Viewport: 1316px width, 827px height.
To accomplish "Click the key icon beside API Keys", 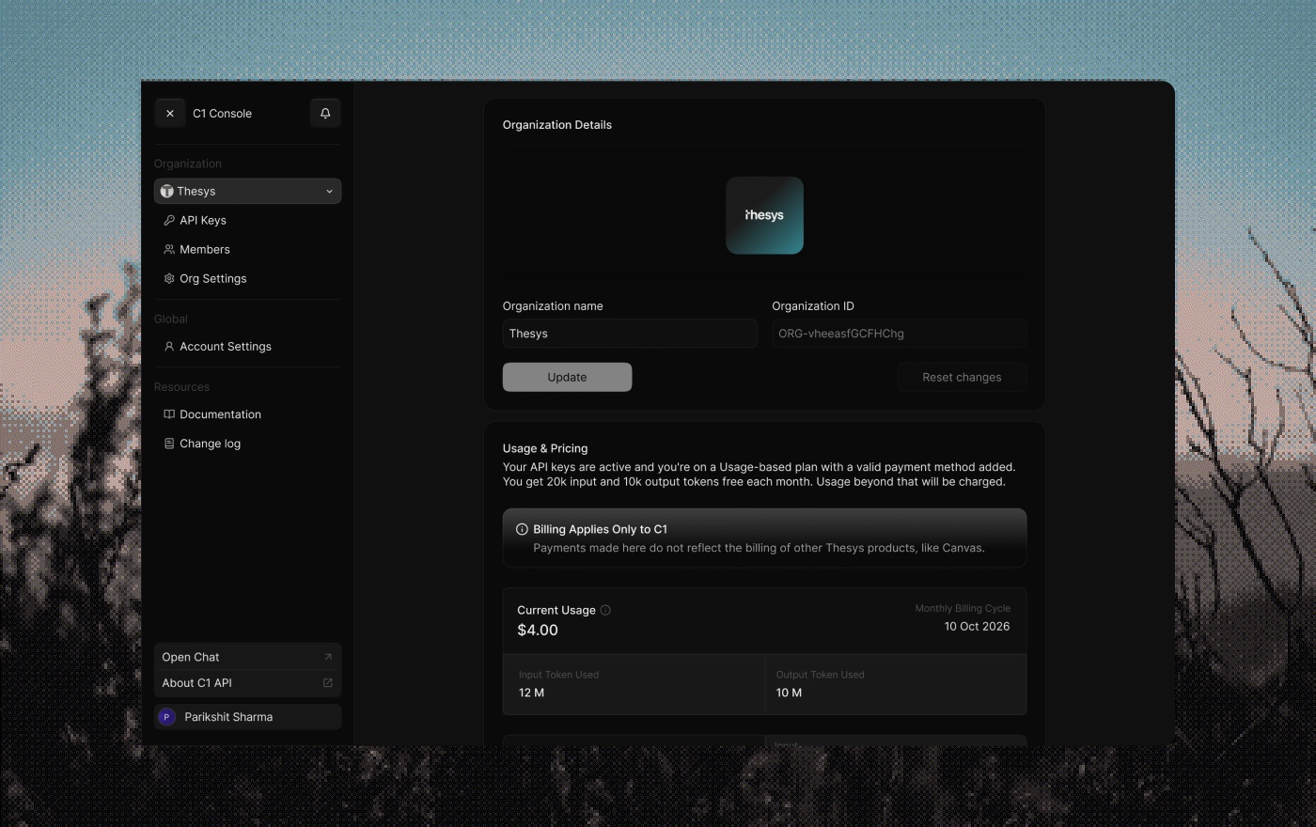I will point(169,220).
